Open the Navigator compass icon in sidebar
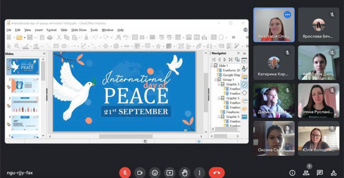This screenshot has width=344, height=178. coord(244,85)
